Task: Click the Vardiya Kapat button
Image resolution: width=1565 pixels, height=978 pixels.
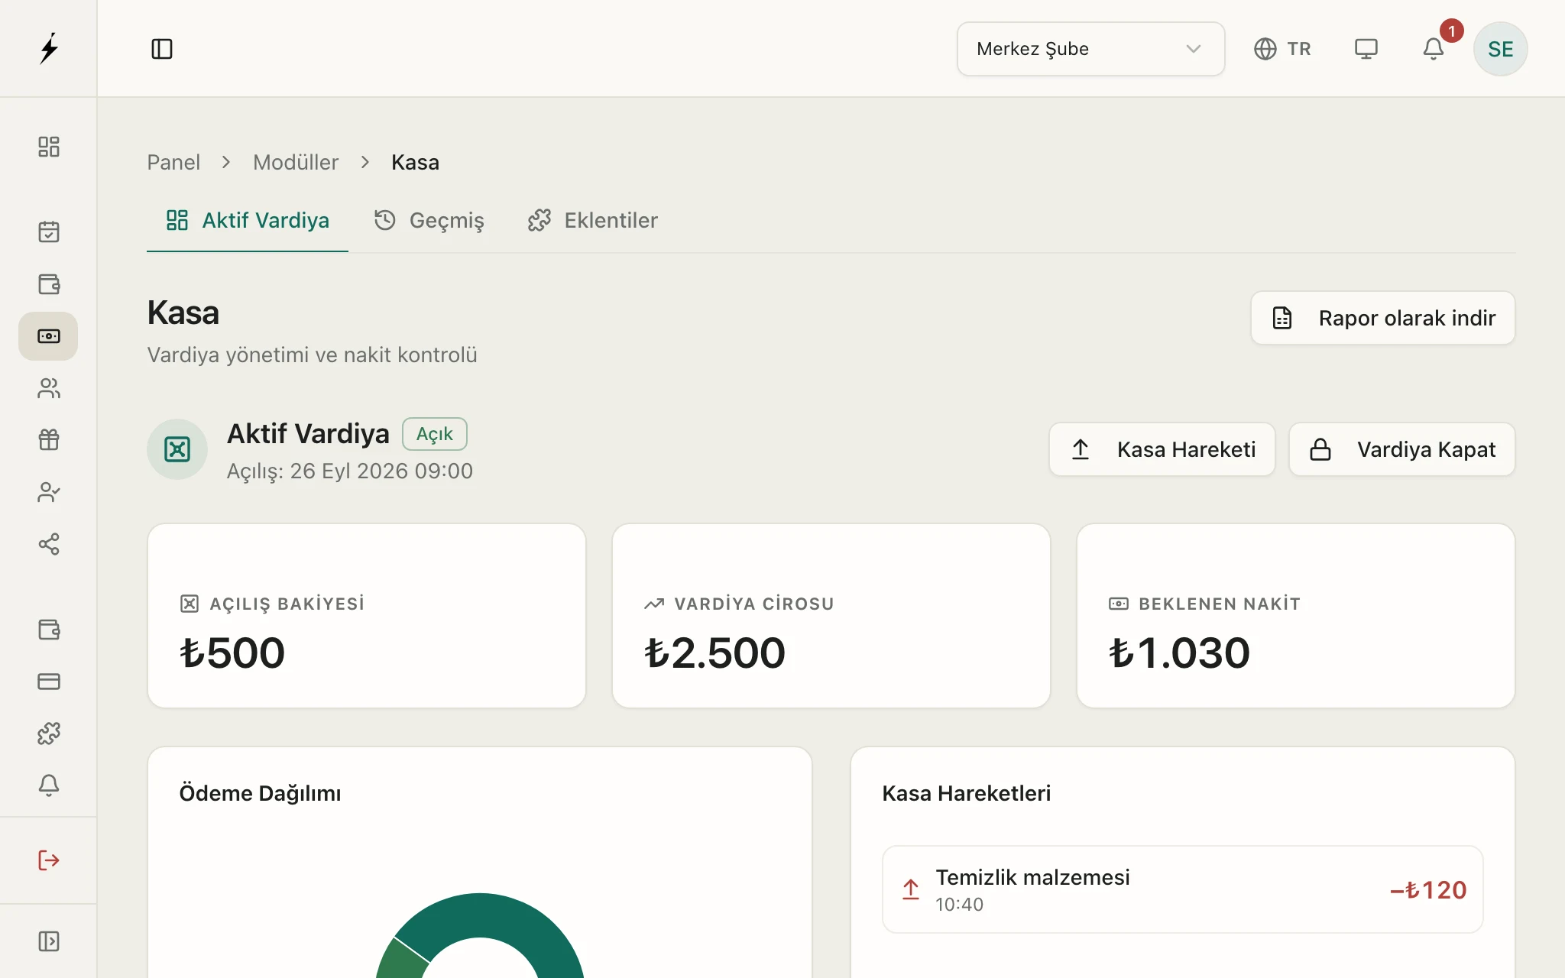Action: (1401, 449)
